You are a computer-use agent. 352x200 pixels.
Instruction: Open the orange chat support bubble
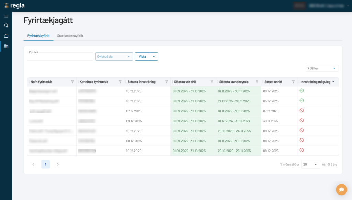(341, 189)
